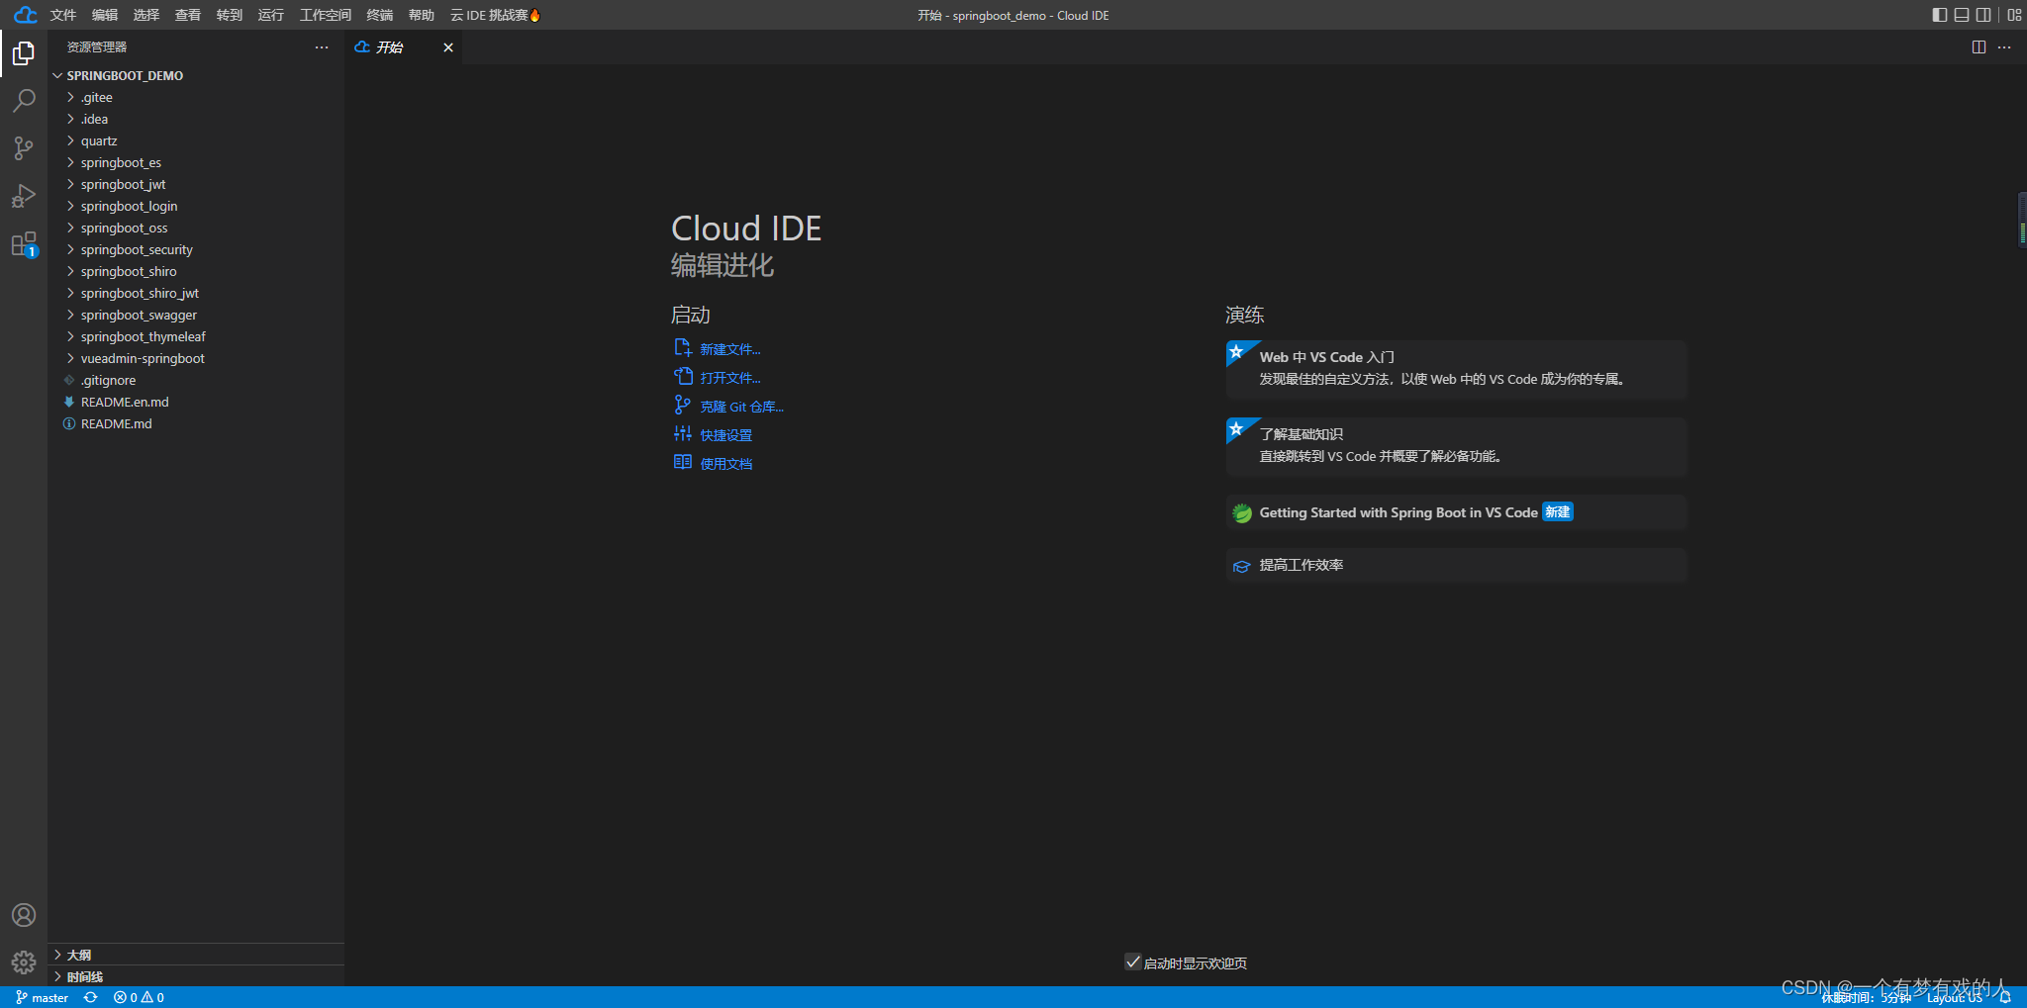2027x1008 pixels.
Task: Open the Source Control view icon
Action: point(24,148)
